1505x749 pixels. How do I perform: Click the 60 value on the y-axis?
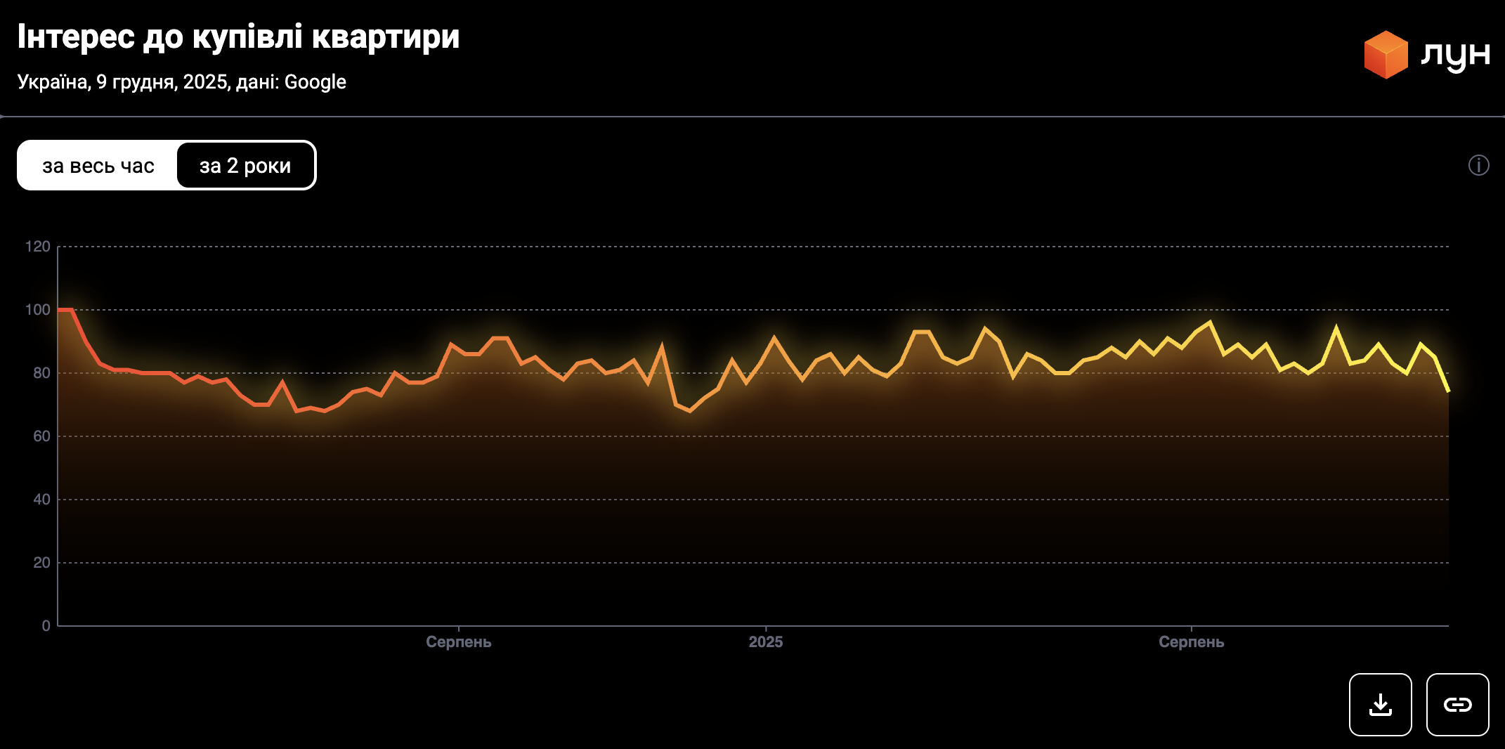pyautogui.click(x=41, y=436)
